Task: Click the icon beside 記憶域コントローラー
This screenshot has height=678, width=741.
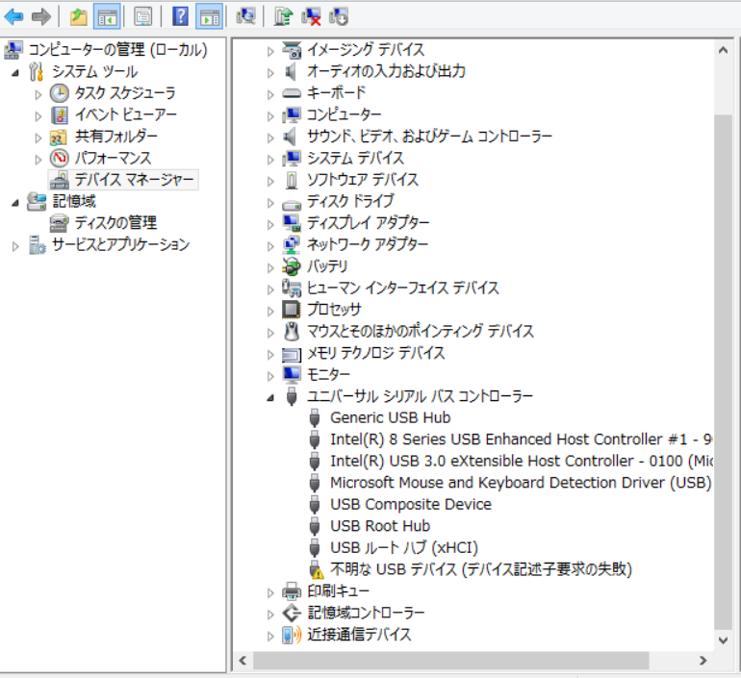Action: click(x=292, y=613)
